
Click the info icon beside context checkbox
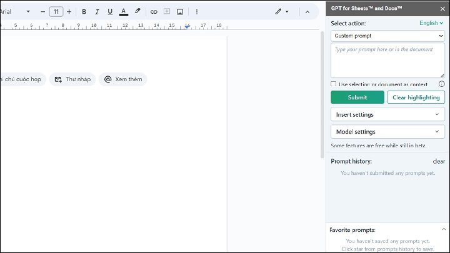point(441,84)
